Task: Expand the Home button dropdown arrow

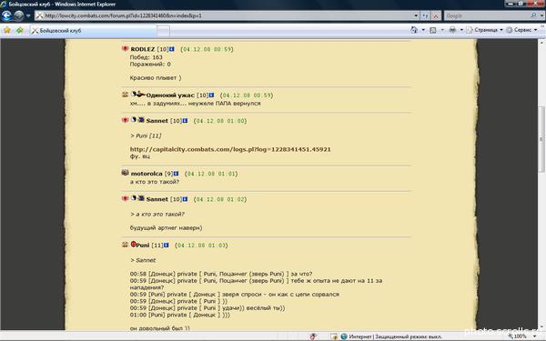Action: [423, 30]
